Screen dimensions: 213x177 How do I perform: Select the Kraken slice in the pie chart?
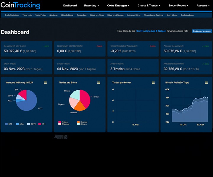[85, 98]
